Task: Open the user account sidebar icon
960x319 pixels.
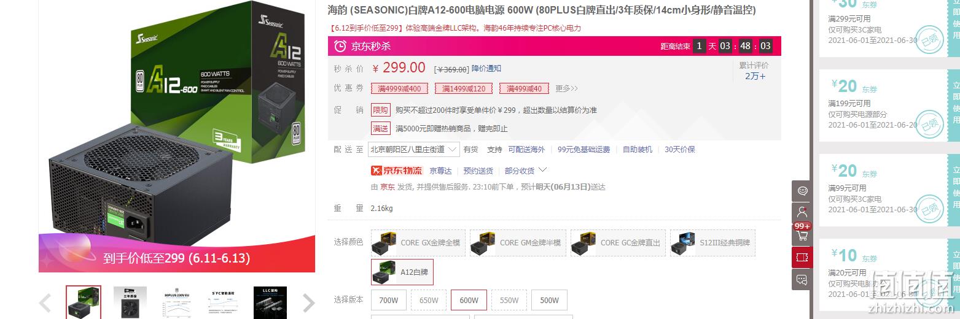Action: pos(802,213)
